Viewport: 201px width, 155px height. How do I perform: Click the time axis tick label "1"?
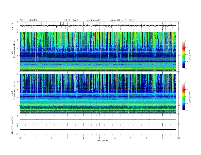pyautogui.click(x=36, y=138)
